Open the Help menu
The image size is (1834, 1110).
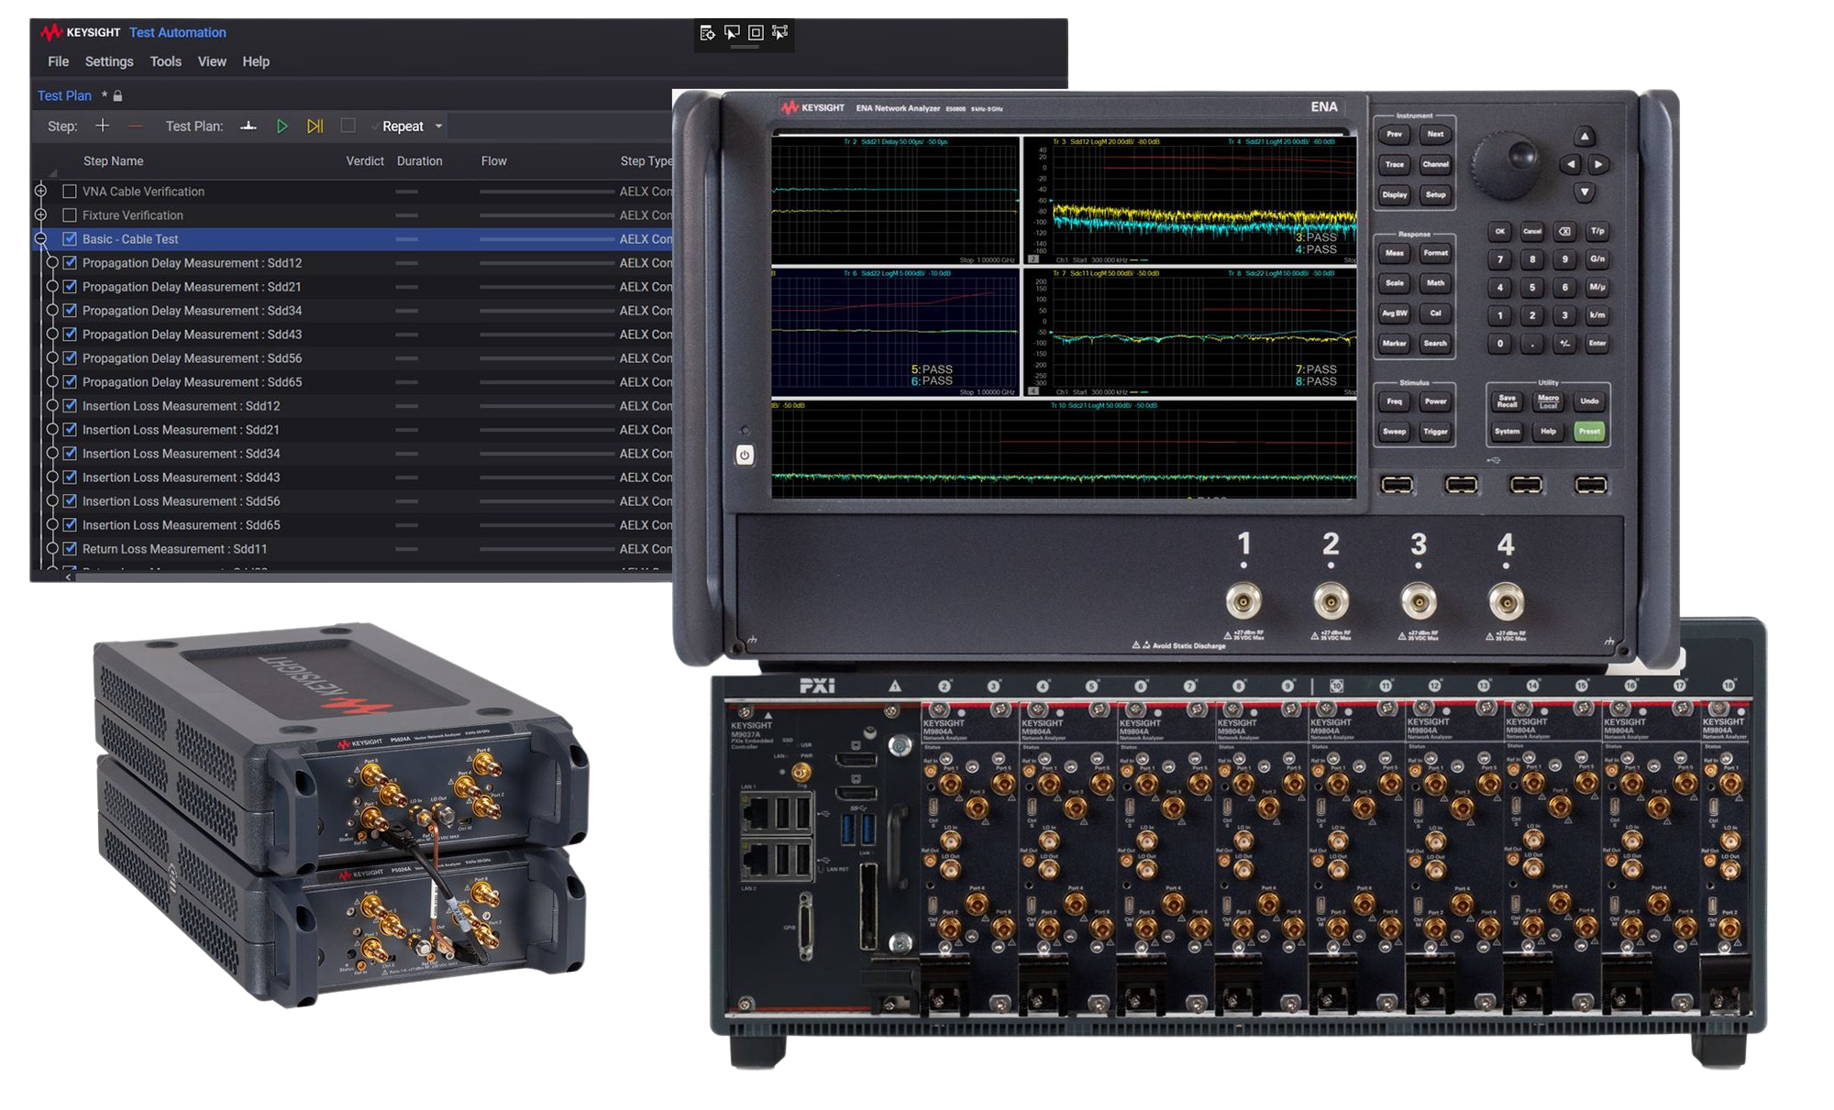[x=256, y=61]
